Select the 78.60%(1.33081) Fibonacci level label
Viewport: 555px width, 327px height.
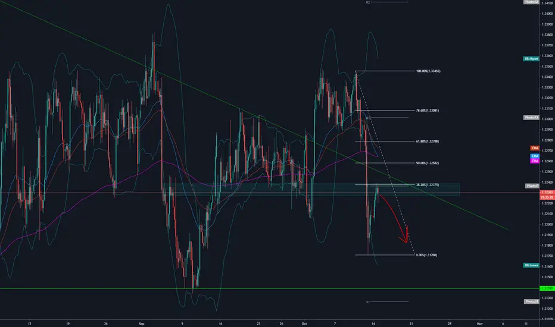(427, 111)
